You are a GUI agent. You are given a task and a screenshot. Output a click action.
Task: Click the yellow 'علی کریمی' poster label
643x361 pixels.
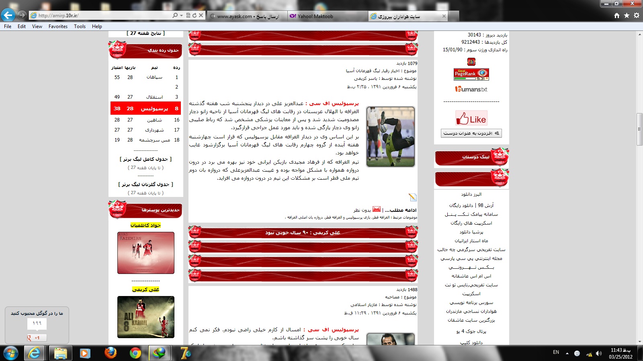point(146,289)
